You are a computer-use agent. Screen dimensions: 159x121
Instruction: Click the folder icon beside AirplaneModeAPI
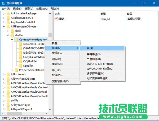click(8, 18)
